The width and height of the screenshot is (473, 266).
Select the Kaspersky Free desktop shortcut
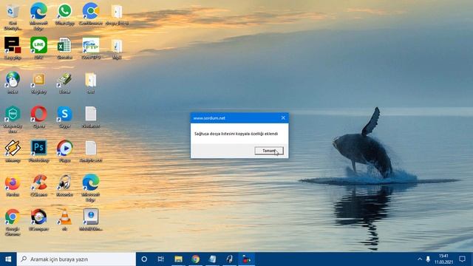(x=13, y=120)
